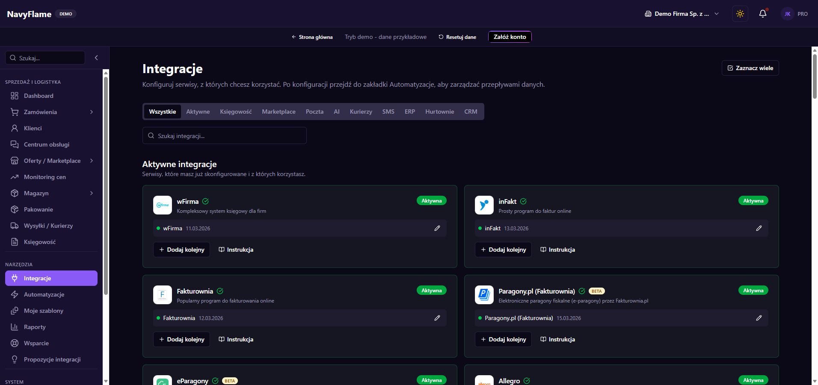Collapse the sidebar with the chevron
This screenshot has width=818, height=385.
96,58
